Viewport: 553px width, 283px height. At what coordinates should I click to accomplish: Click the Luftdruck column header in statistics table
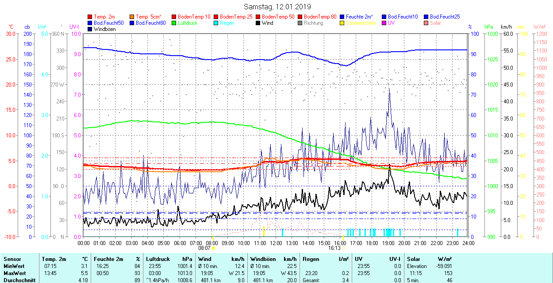(x=158, y=259)
